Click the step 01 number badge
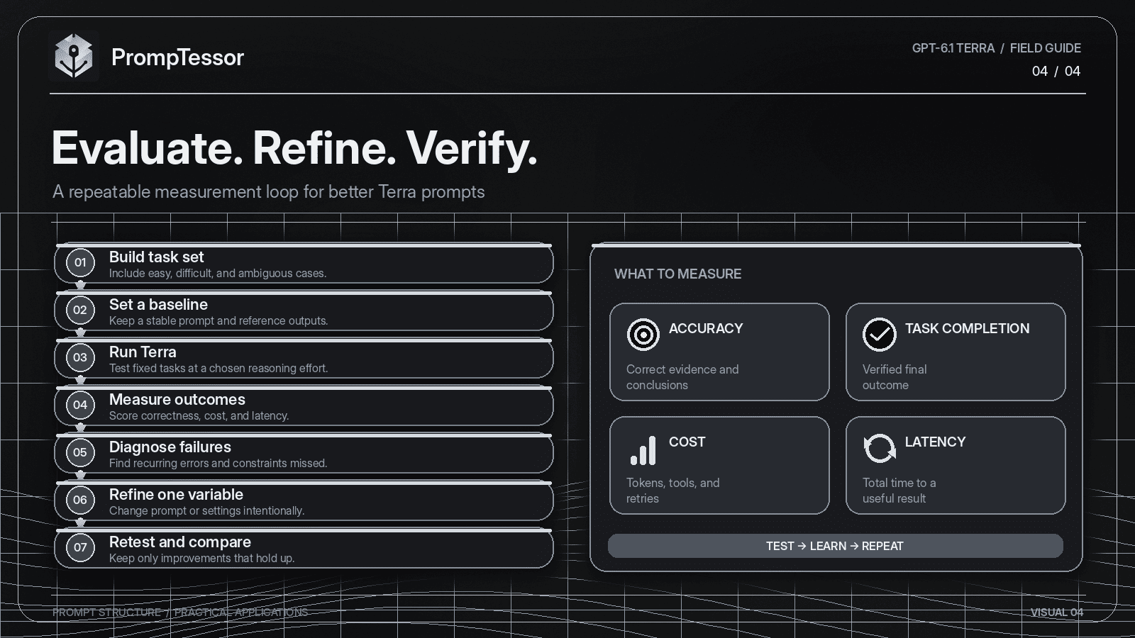The width and height of the screenshot is (1135, 638). [80, 262]
